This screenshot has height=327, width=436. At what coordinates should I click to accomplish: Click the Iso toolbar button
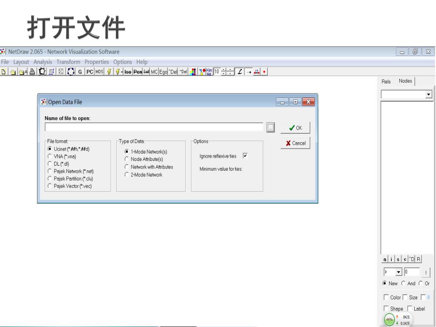pyautogui.click(x=128, y=72)
